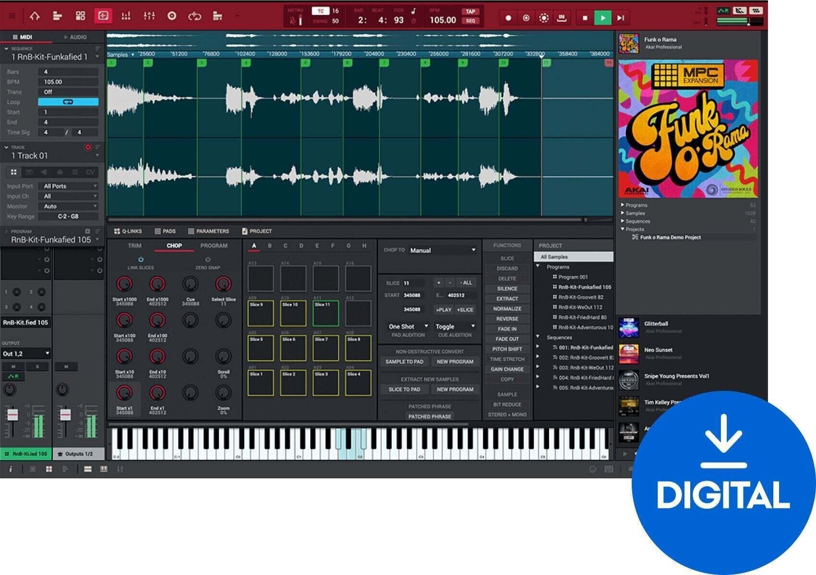The image size is (816, 575).
Task: Open the Looper circular-arrows icon
Action: pos(194,16)
